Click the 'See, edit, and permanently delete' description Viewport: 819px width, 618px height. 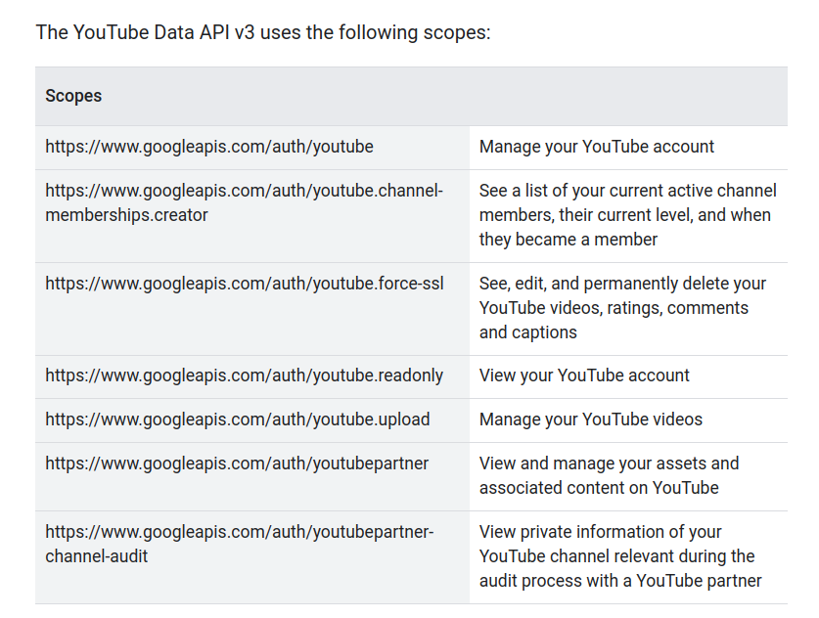point(622,307)
